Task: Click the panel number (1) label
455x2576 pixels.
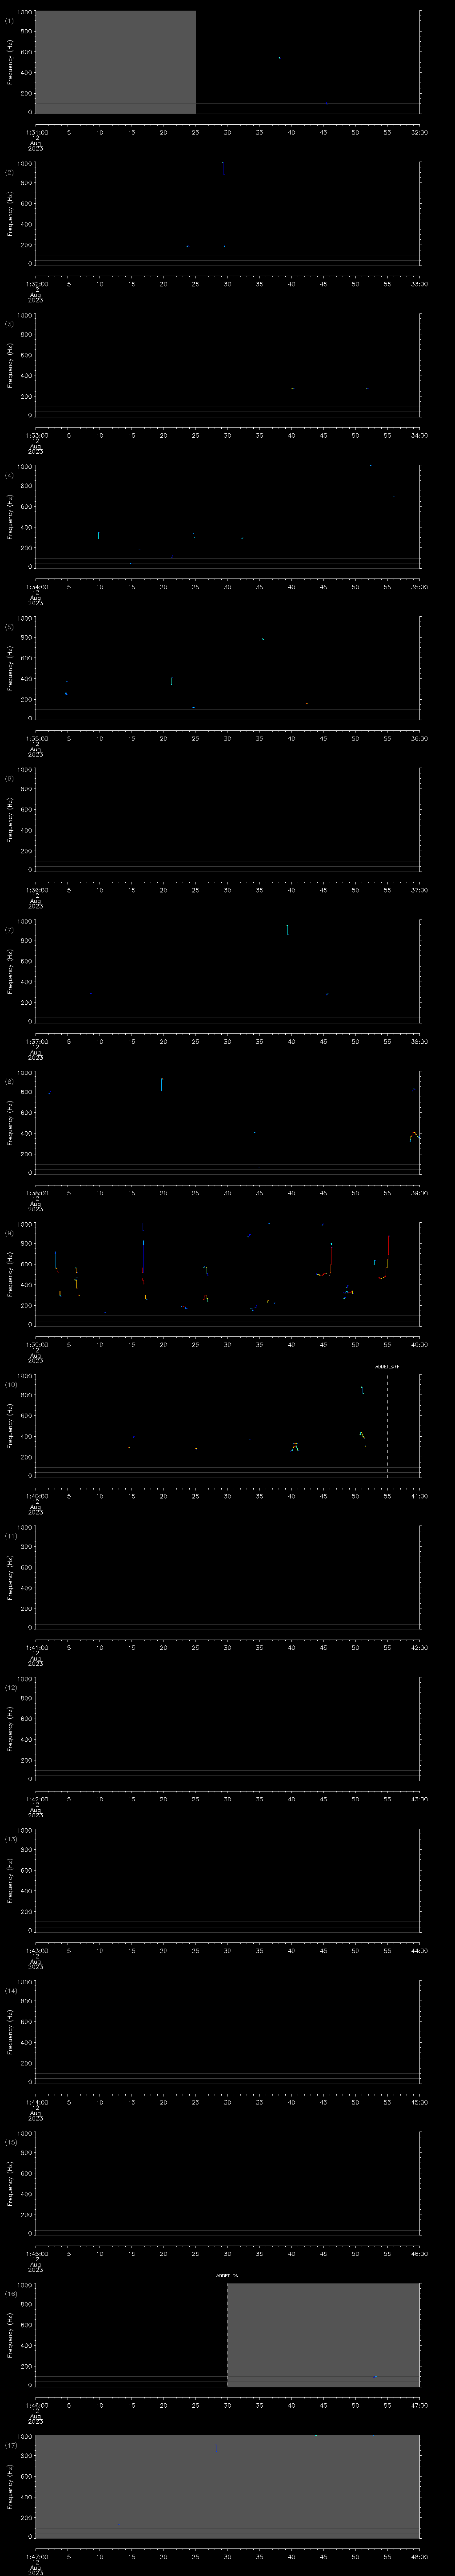Action: point(9,20)
